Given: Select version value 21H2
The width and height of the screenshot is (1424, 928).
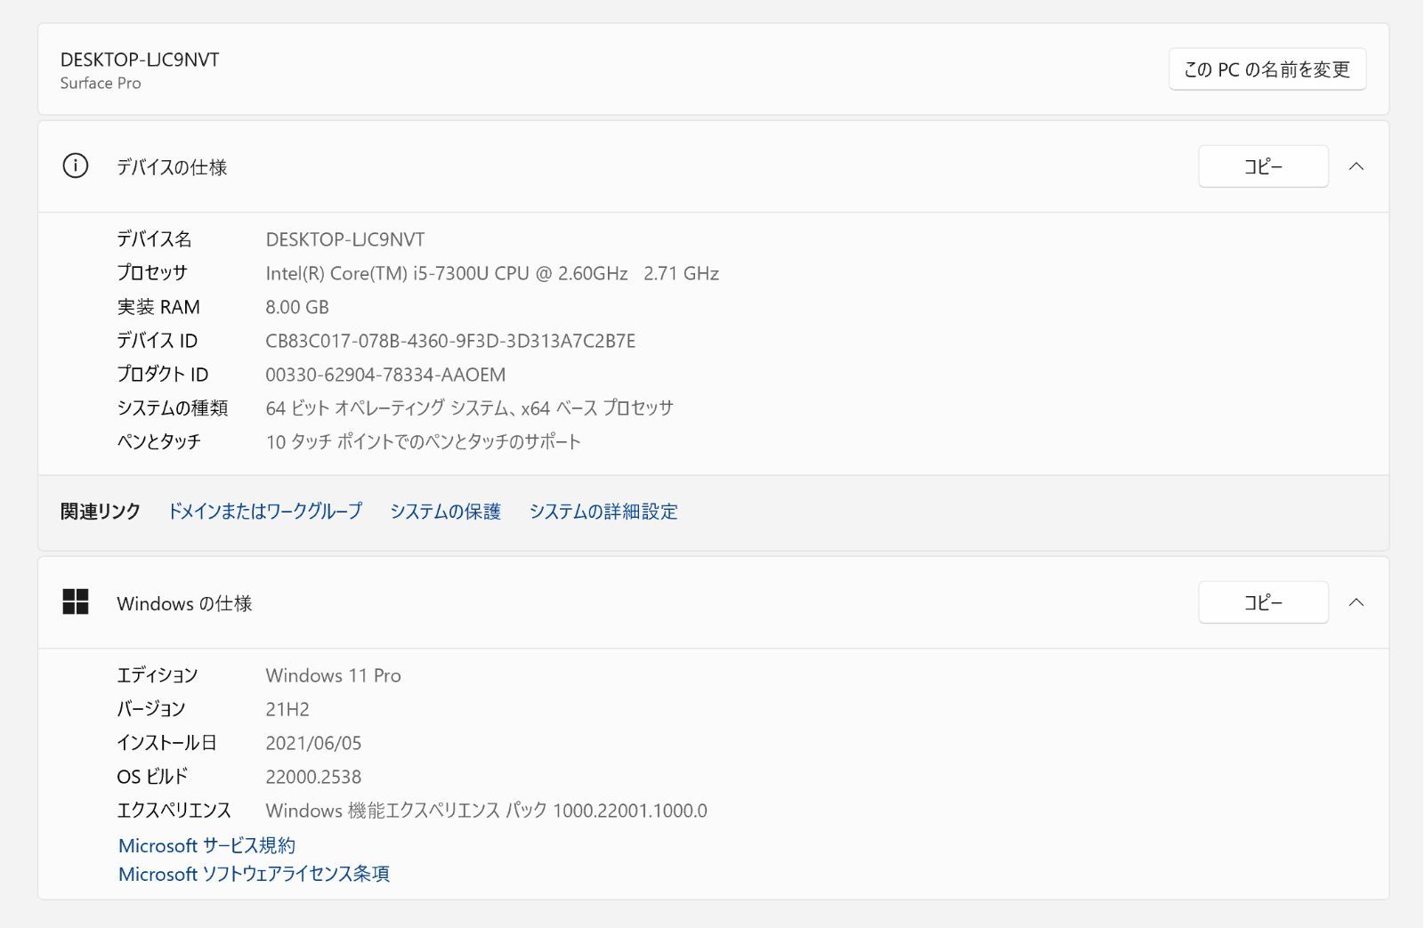Looking at the screenshot, I should [x=287, y=709].
